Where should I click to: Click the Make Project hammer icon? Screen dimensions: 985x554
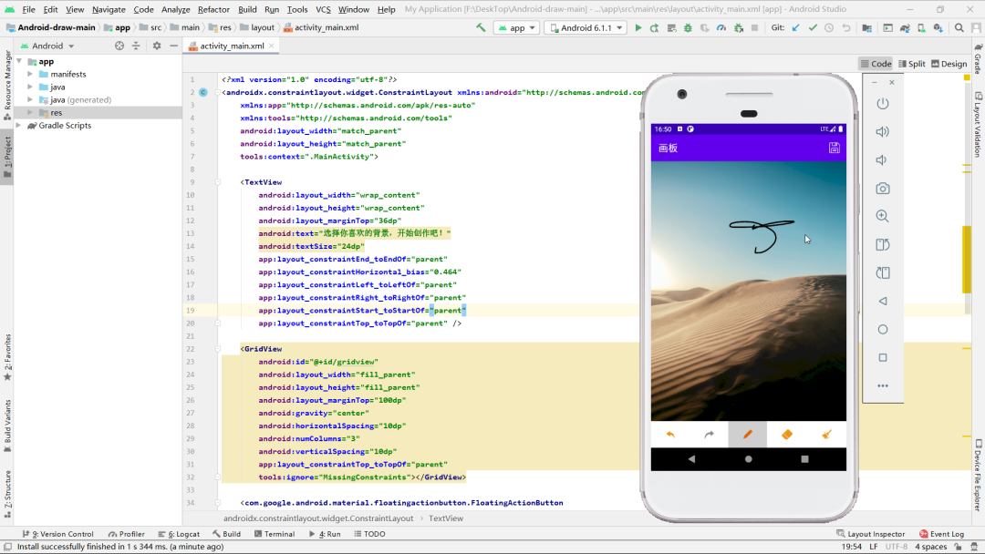click(x=481, y=27)
